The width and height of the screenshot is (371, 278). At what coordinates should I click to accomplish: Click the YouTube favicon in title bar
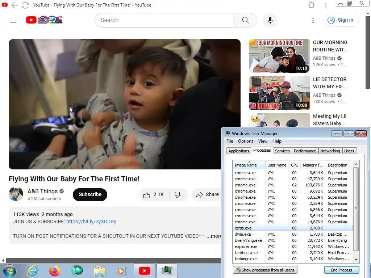pos(4,5)
